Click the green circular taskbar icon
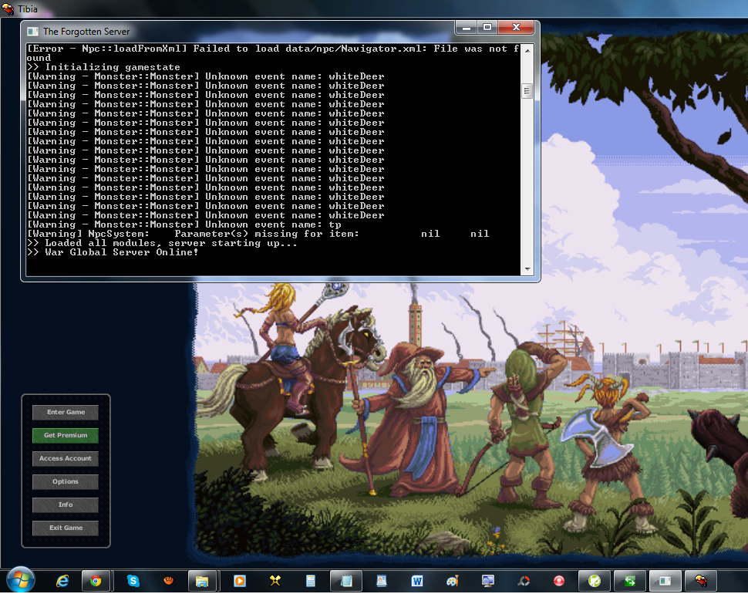 [595, 581]
